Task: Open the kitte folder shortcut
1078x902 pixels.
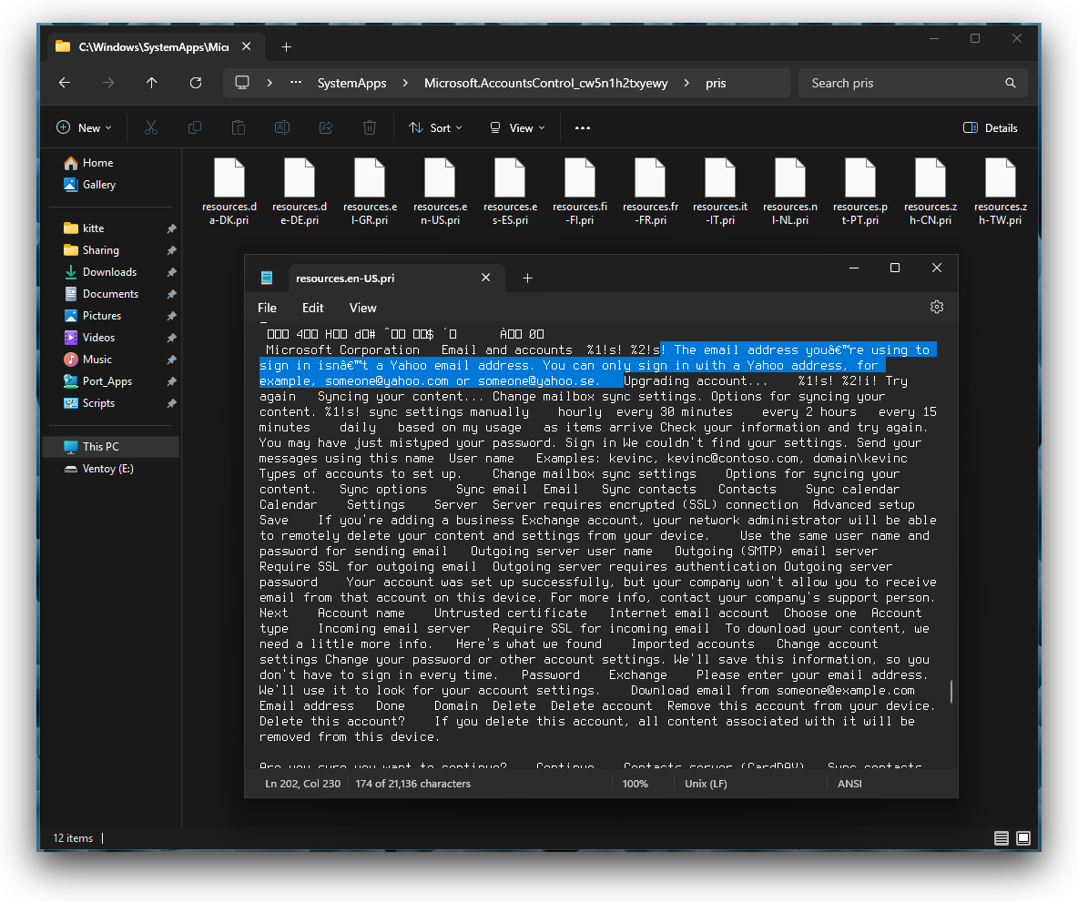Action: tap(94, 228)
